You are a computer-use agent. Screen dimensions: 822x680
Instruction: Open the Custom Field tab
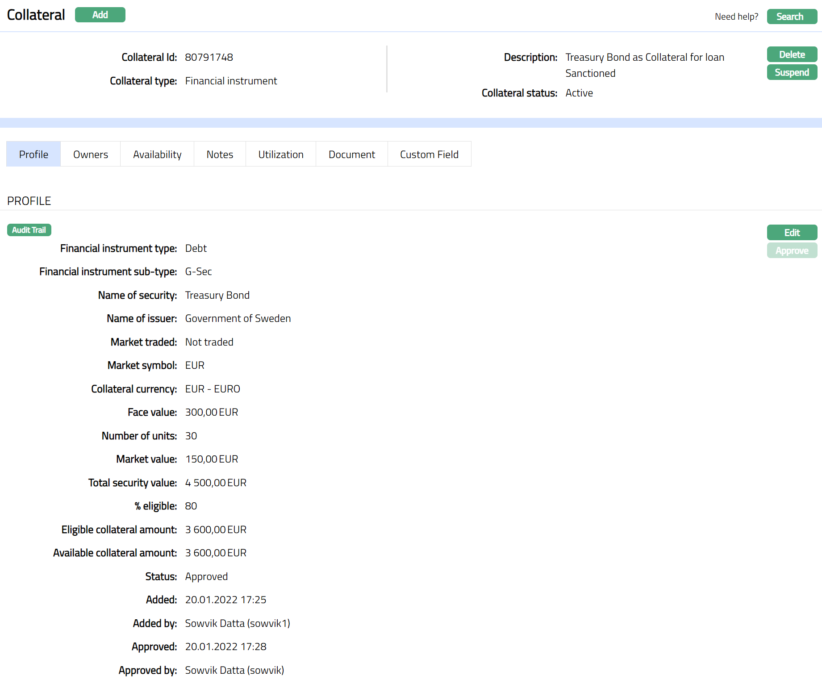[429, 154]
